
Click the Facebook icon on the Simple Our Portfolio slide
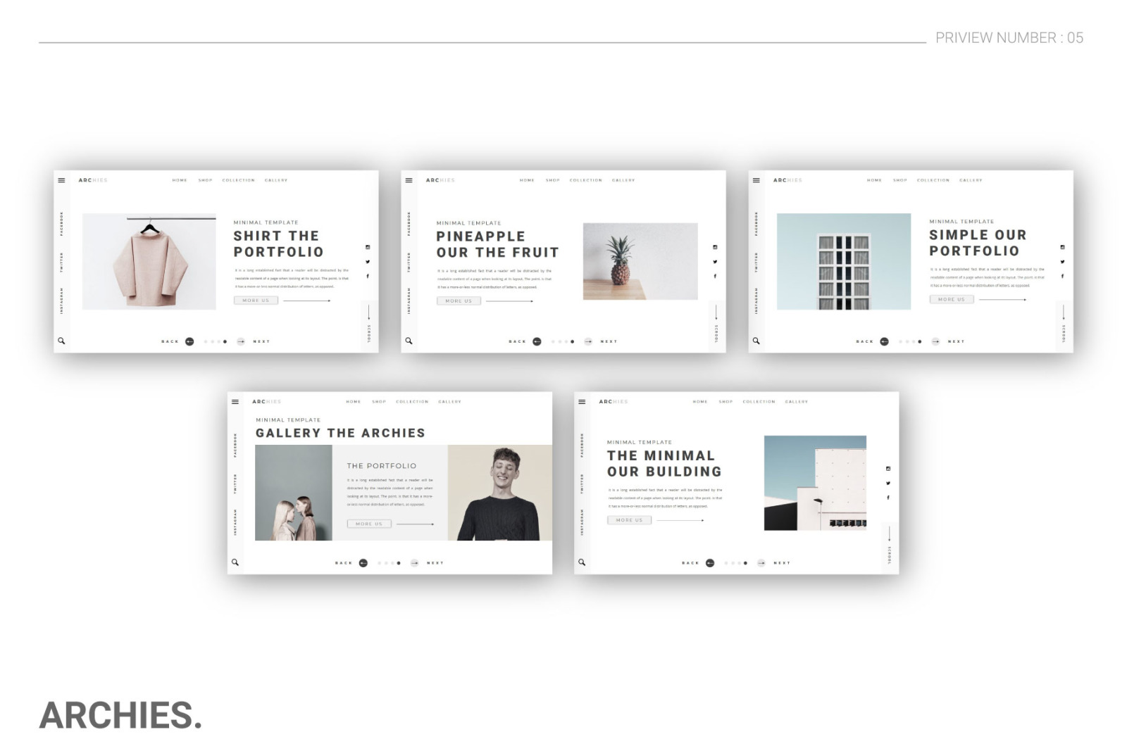[x=1062, y=276]
